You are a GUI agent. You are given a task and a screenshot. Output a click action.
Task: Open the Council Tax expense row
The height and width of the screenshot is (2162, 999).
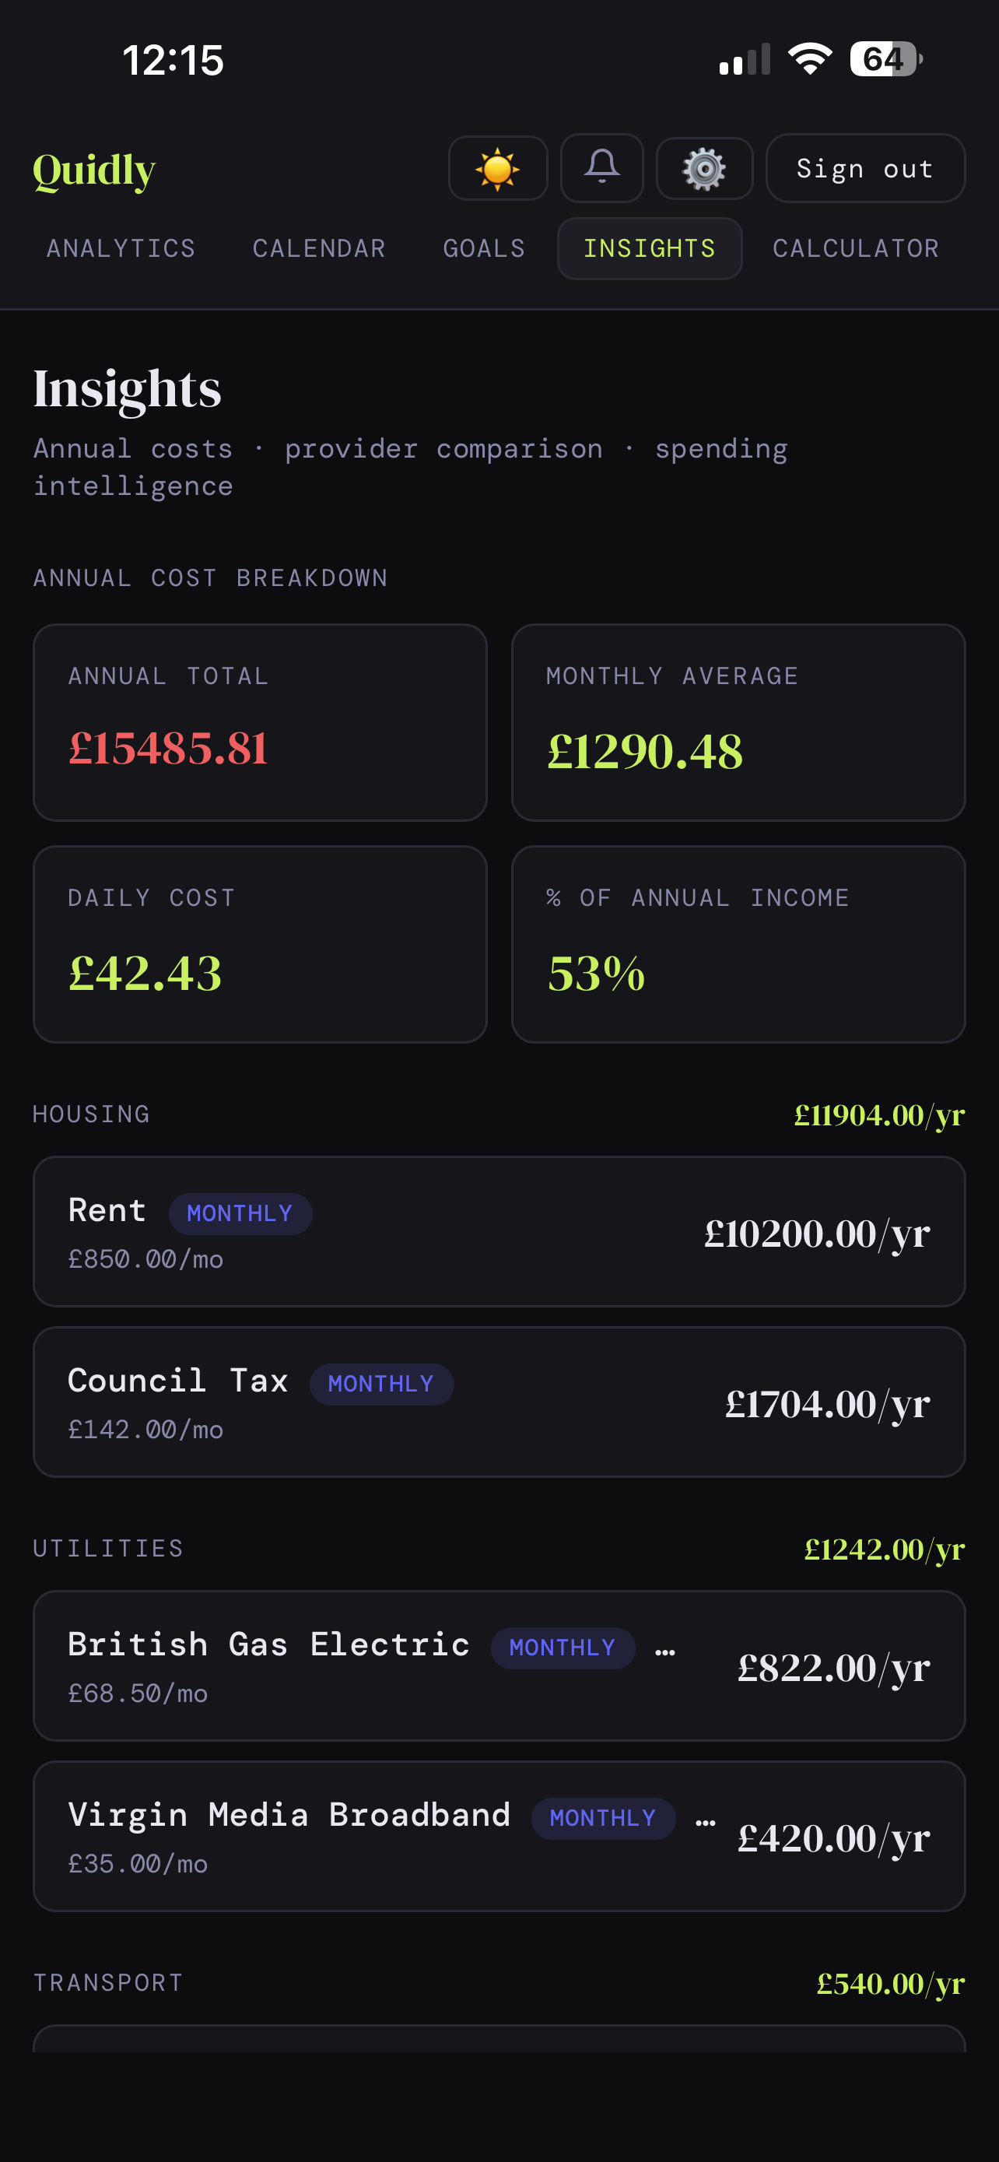(x=498, y=1402)
